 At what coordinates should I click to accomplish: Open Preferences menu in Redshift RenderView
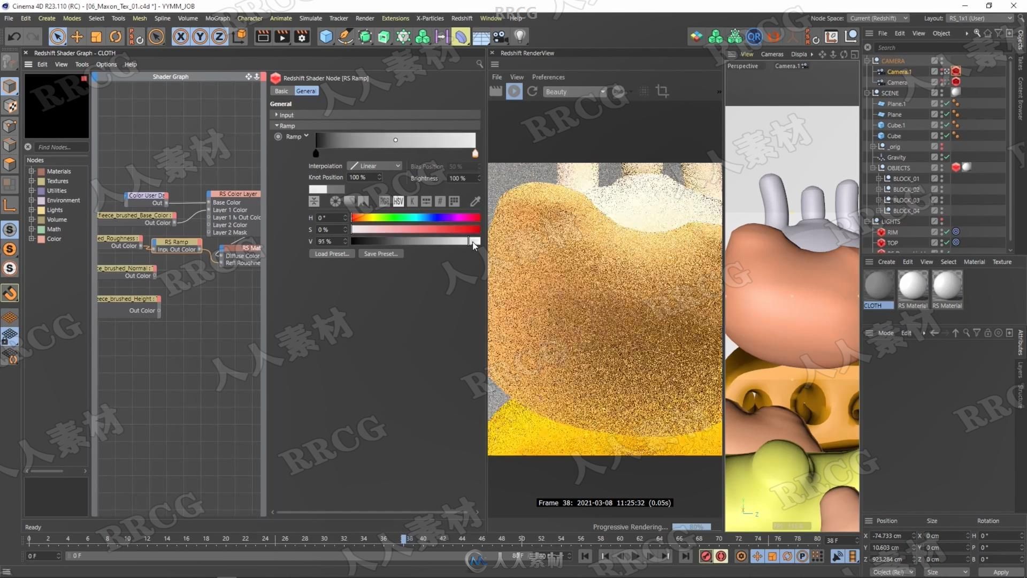548,77
